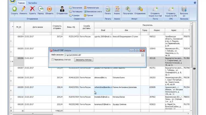Open the Банковские счета directory link
Image resolution: width=206 pixels, height=115 pixels.
tap(92, 11)
